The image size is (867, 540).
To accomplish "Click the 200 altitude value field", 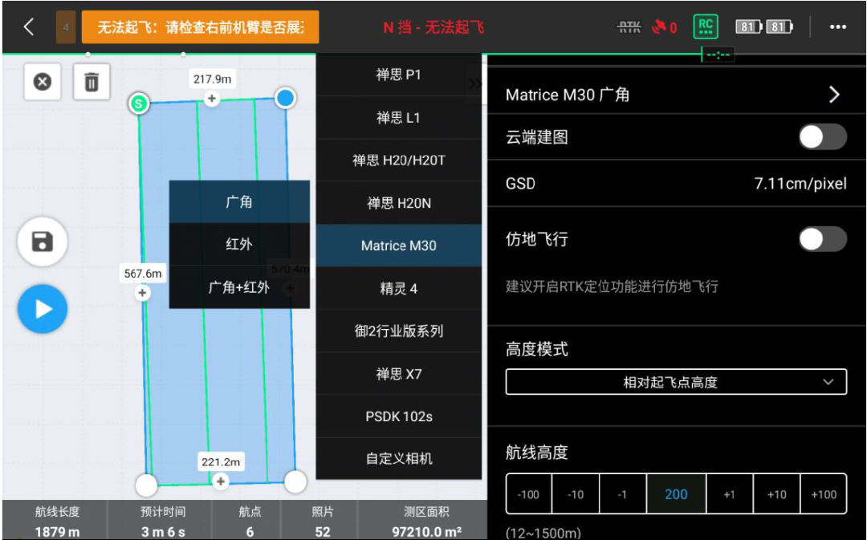I will point(676,494).
